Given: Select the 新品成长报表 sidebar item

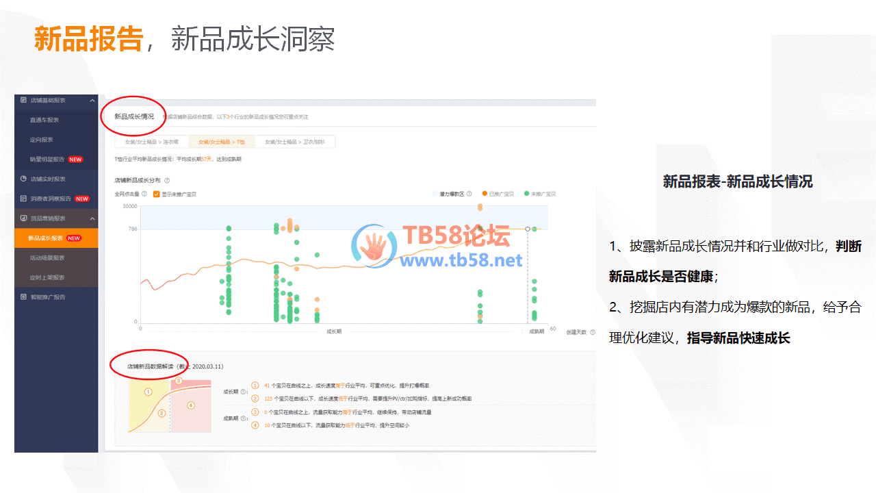Looking at the screenshot, I should coord(56,238).
